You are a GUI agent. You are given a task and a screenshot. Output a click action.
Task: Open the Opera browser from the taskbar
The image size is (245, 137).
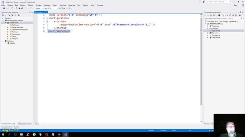[47, 134]
